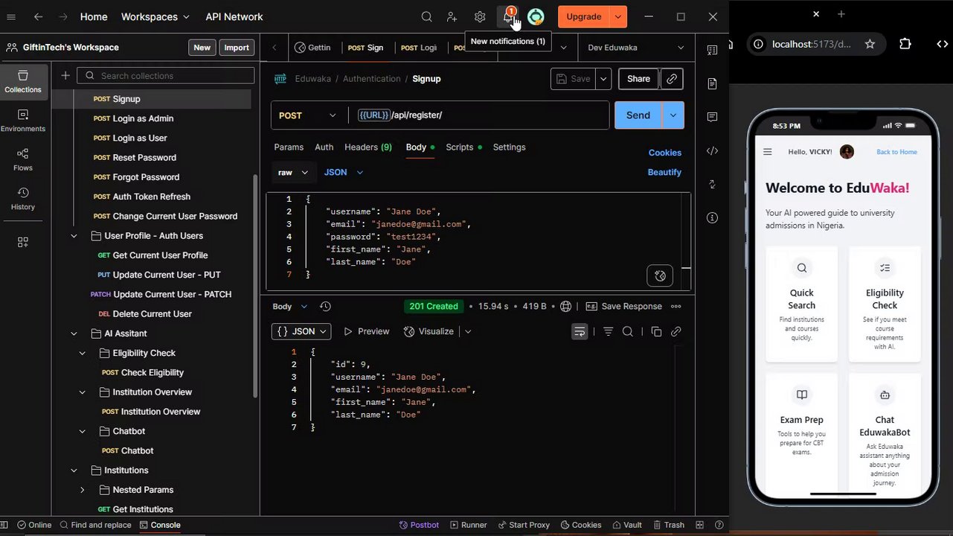Click the user avatar in top bar

coord(536,16)
